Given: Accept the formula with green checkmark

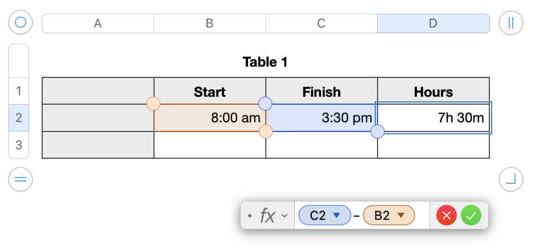Looking at the screenshot, I should click(x=471, y=216).
